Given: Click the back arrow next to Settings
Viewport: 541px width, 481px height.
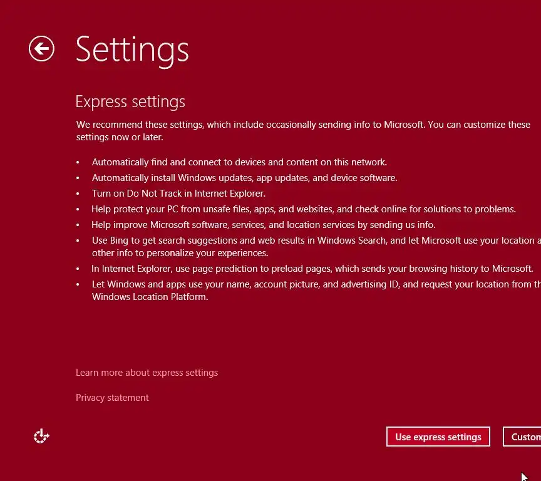Looking at the screenshot, I should coord(41,49).
